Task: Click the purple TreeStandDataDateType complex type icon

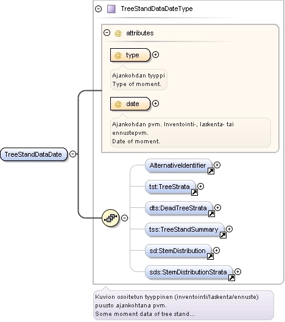Action: coord(111,9)
